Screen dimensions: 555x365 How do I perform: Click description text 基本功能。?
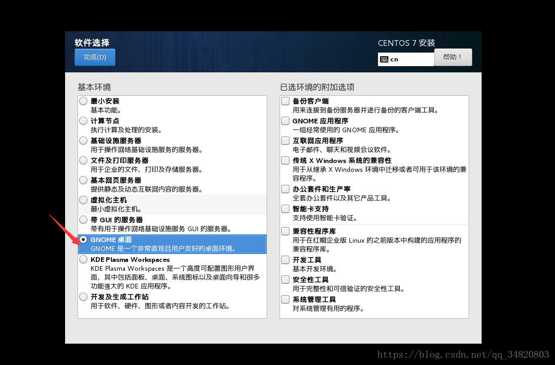(x=106, y=110)
